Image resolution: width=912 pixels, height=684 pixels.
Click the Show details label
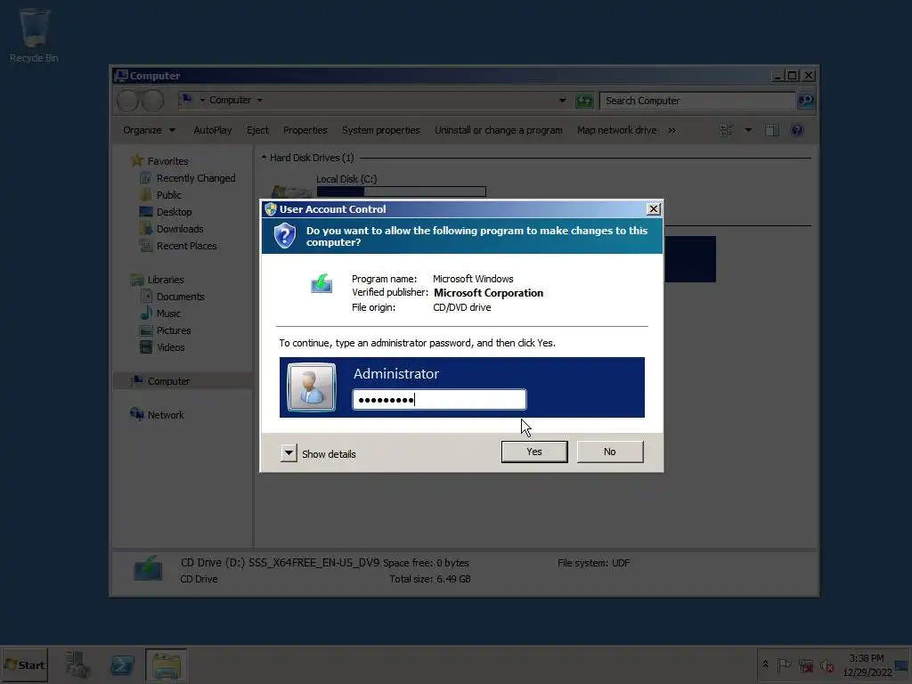329,454
